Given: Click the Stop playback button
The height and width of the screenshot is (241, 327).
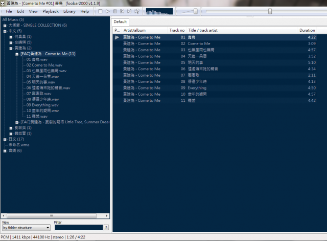Looking at the screenshot, I should pyautogui.click(x=100, y=11).
